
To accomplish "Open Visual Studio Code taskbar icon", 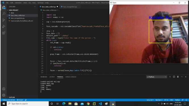I will click(100, 104).
